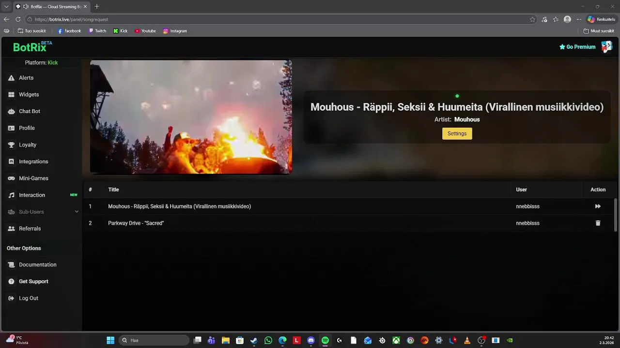Open the Tuo suosikit bookmark item
Screen dimensions: 620x348
coord(31,31)
